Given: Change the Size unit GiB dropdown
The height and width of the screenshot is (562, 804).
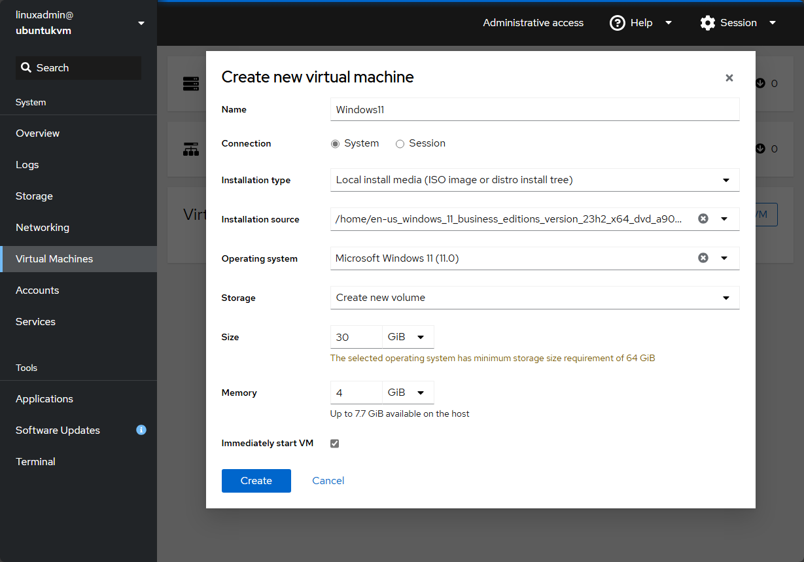Looking at the screenshot, I should point(407,337).
